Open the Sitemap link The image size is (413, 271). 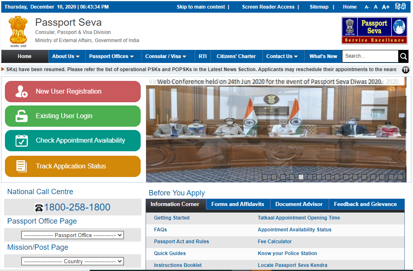(x=319, y=7)
